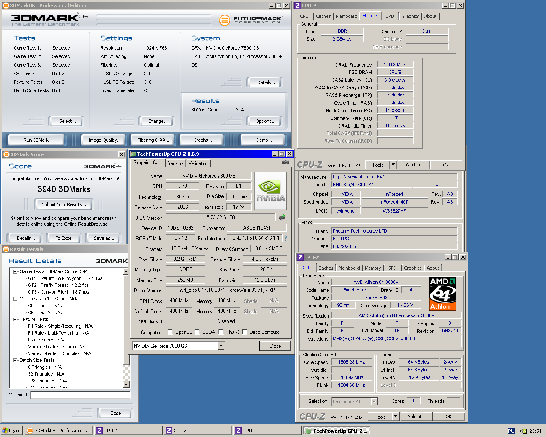The height and width of the screenshot is (437, 546).
Task: Click the 3DMark05 title bar icon
Action: 6,6
